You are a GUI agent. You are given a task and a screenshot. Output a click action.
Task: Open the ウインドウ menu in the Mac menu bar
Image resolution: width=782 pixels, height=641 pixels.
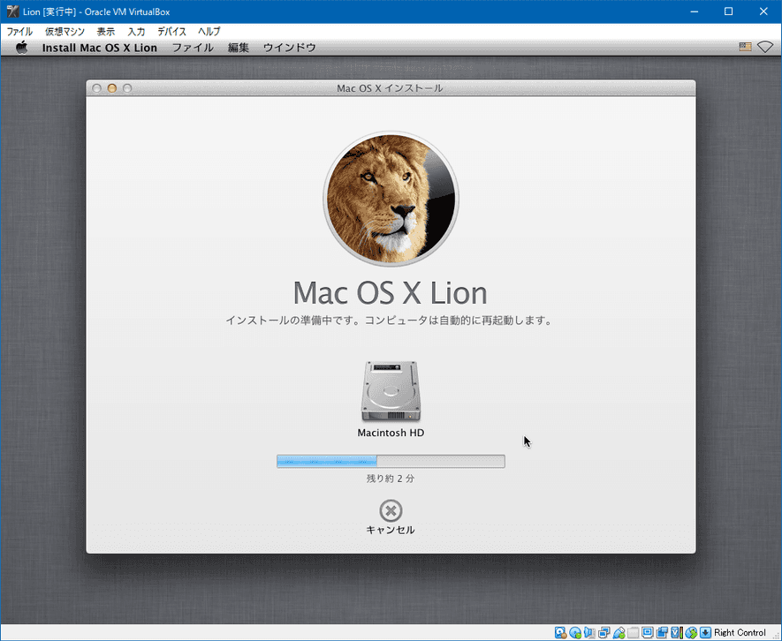(x=289, y=48)
